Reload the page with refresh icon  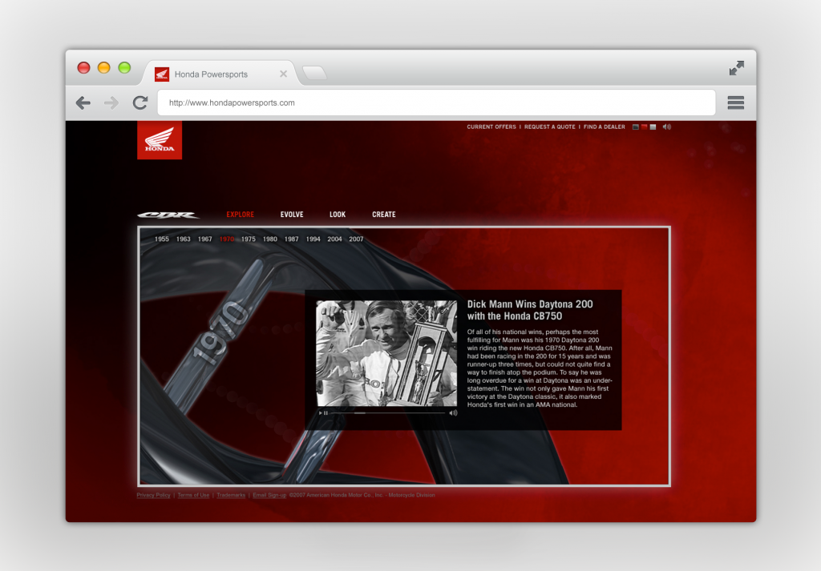click(x=140, y=103)
